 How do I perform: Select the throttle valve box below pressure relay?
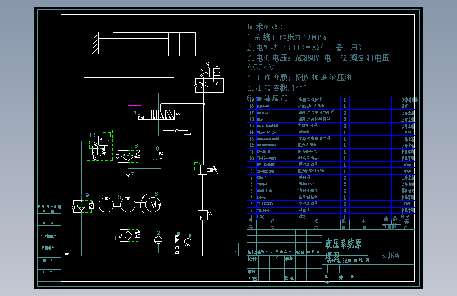click(x=209, y=85)
